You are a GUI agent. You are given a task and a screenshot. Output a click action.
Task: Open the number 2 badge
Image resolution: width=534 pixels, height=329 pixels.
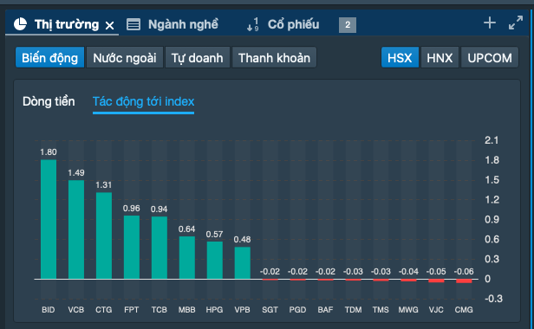[x=348, y=25]
